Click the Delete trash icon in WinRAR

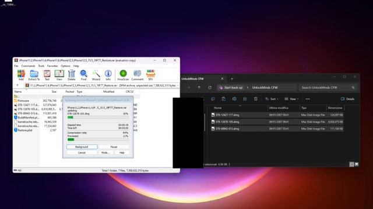(x=71, y=75)
